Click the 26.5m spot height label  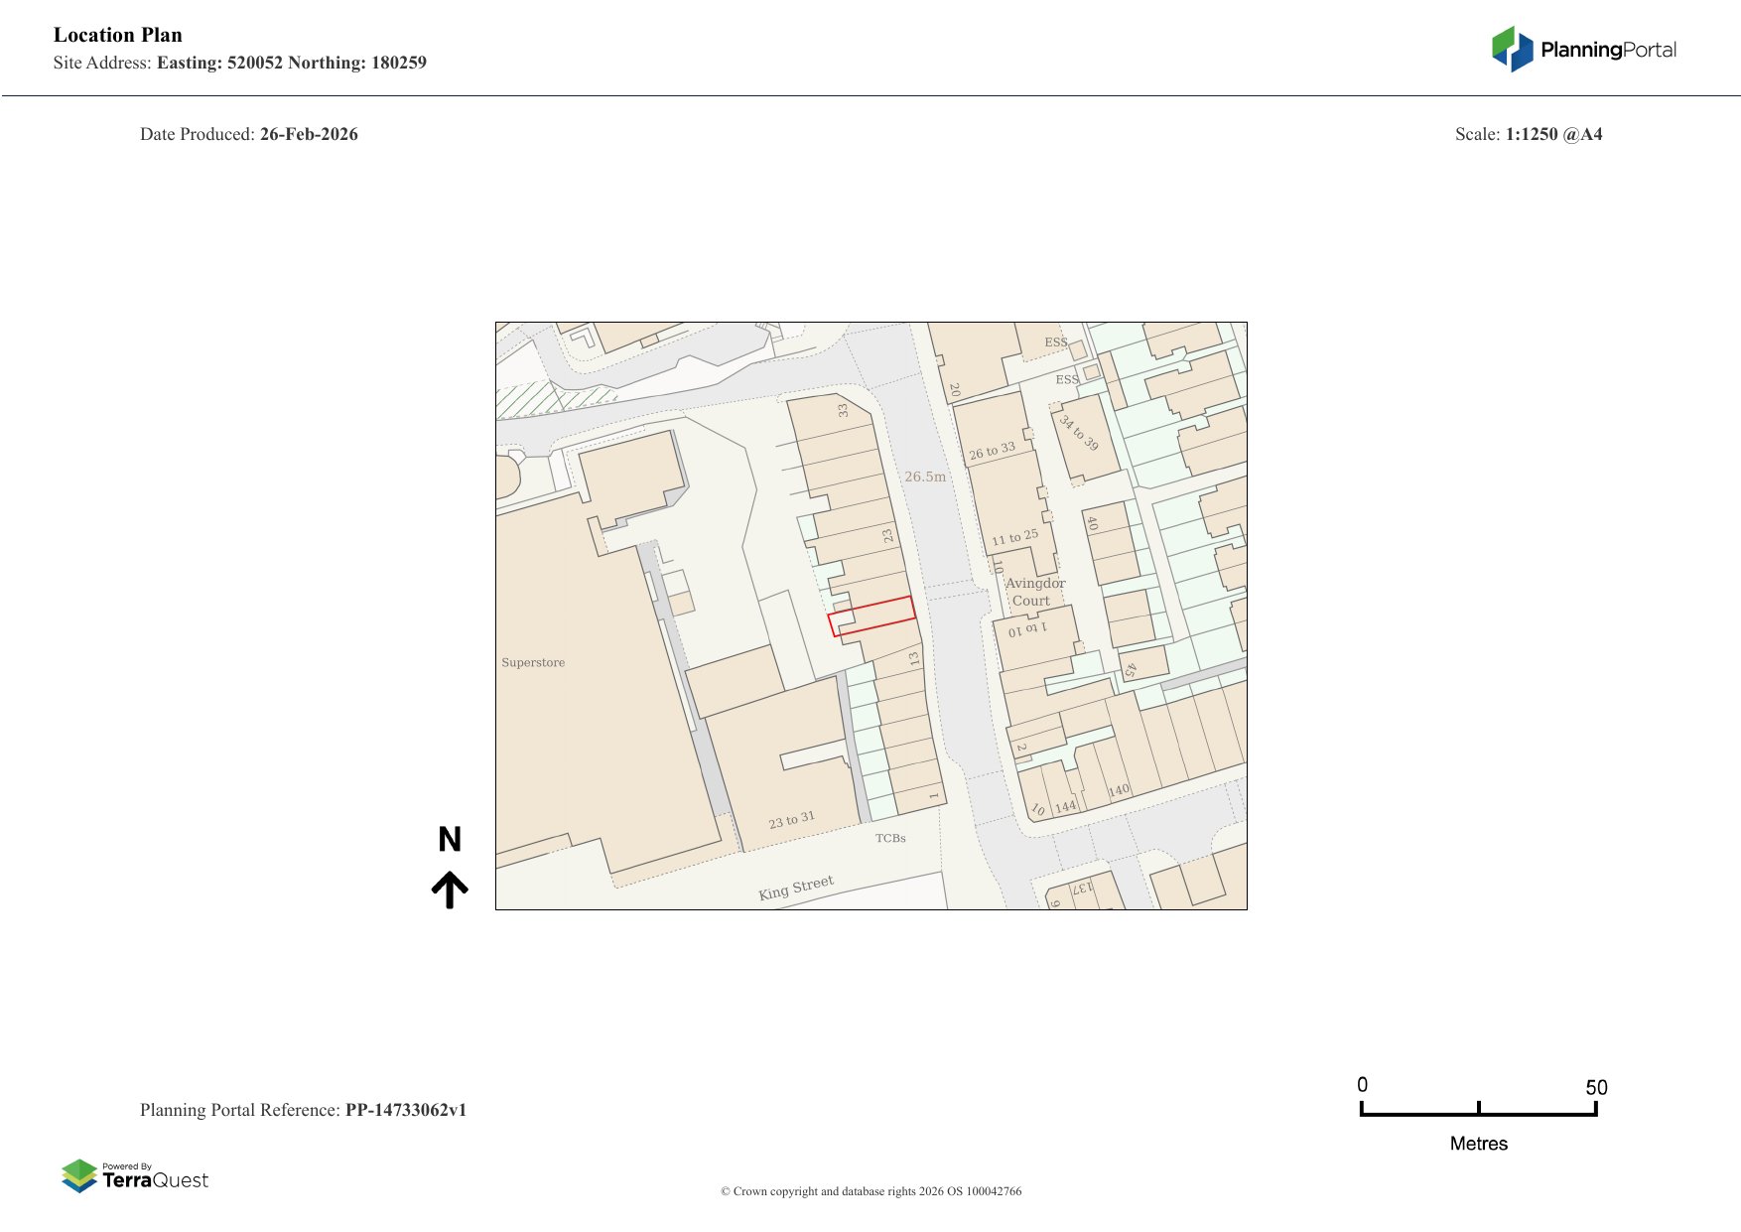[x=925, y=477]
